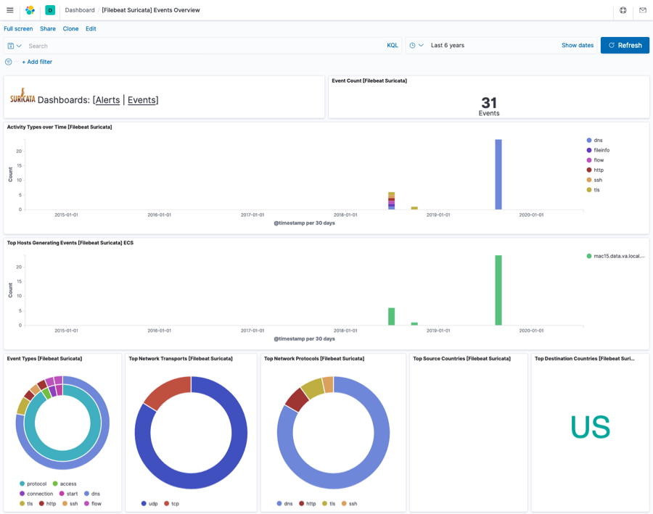Screen dimensions: 653x514
Task: Select protocol legend in Event Types
Action: [x=33, y=484]
